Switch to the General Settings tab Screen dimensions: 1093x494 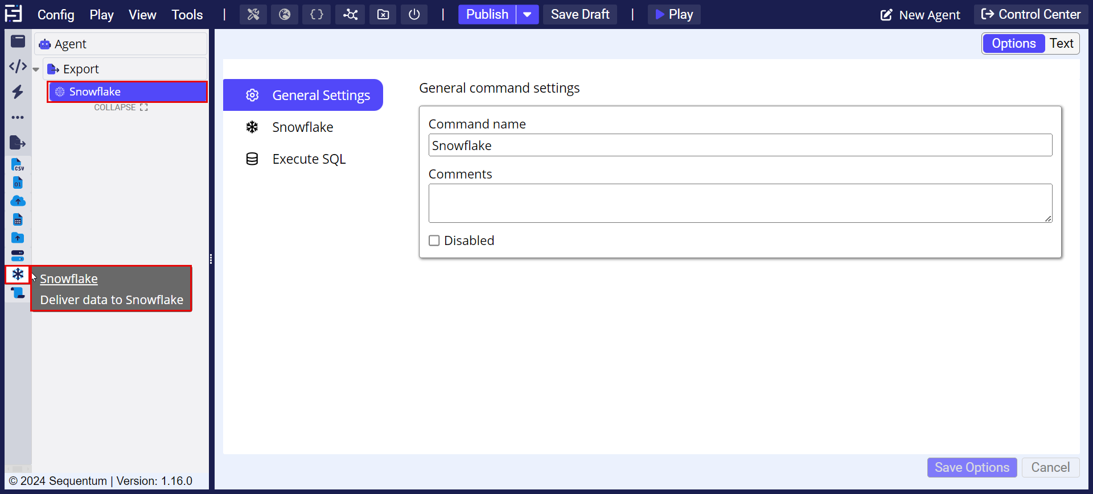[303, 95]
